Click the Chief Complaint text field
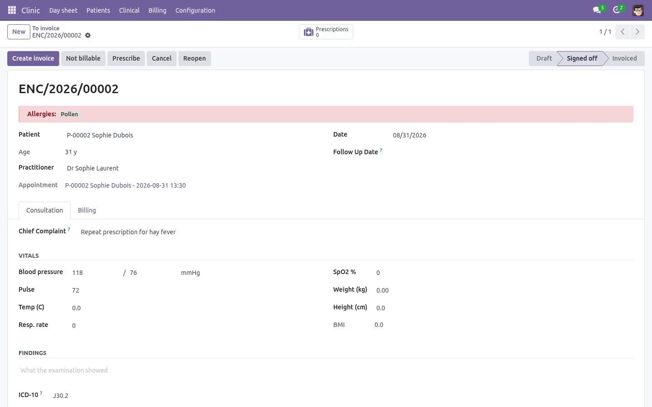The width and height of the screenshot is (652, 407). click(x=357, y=232)
